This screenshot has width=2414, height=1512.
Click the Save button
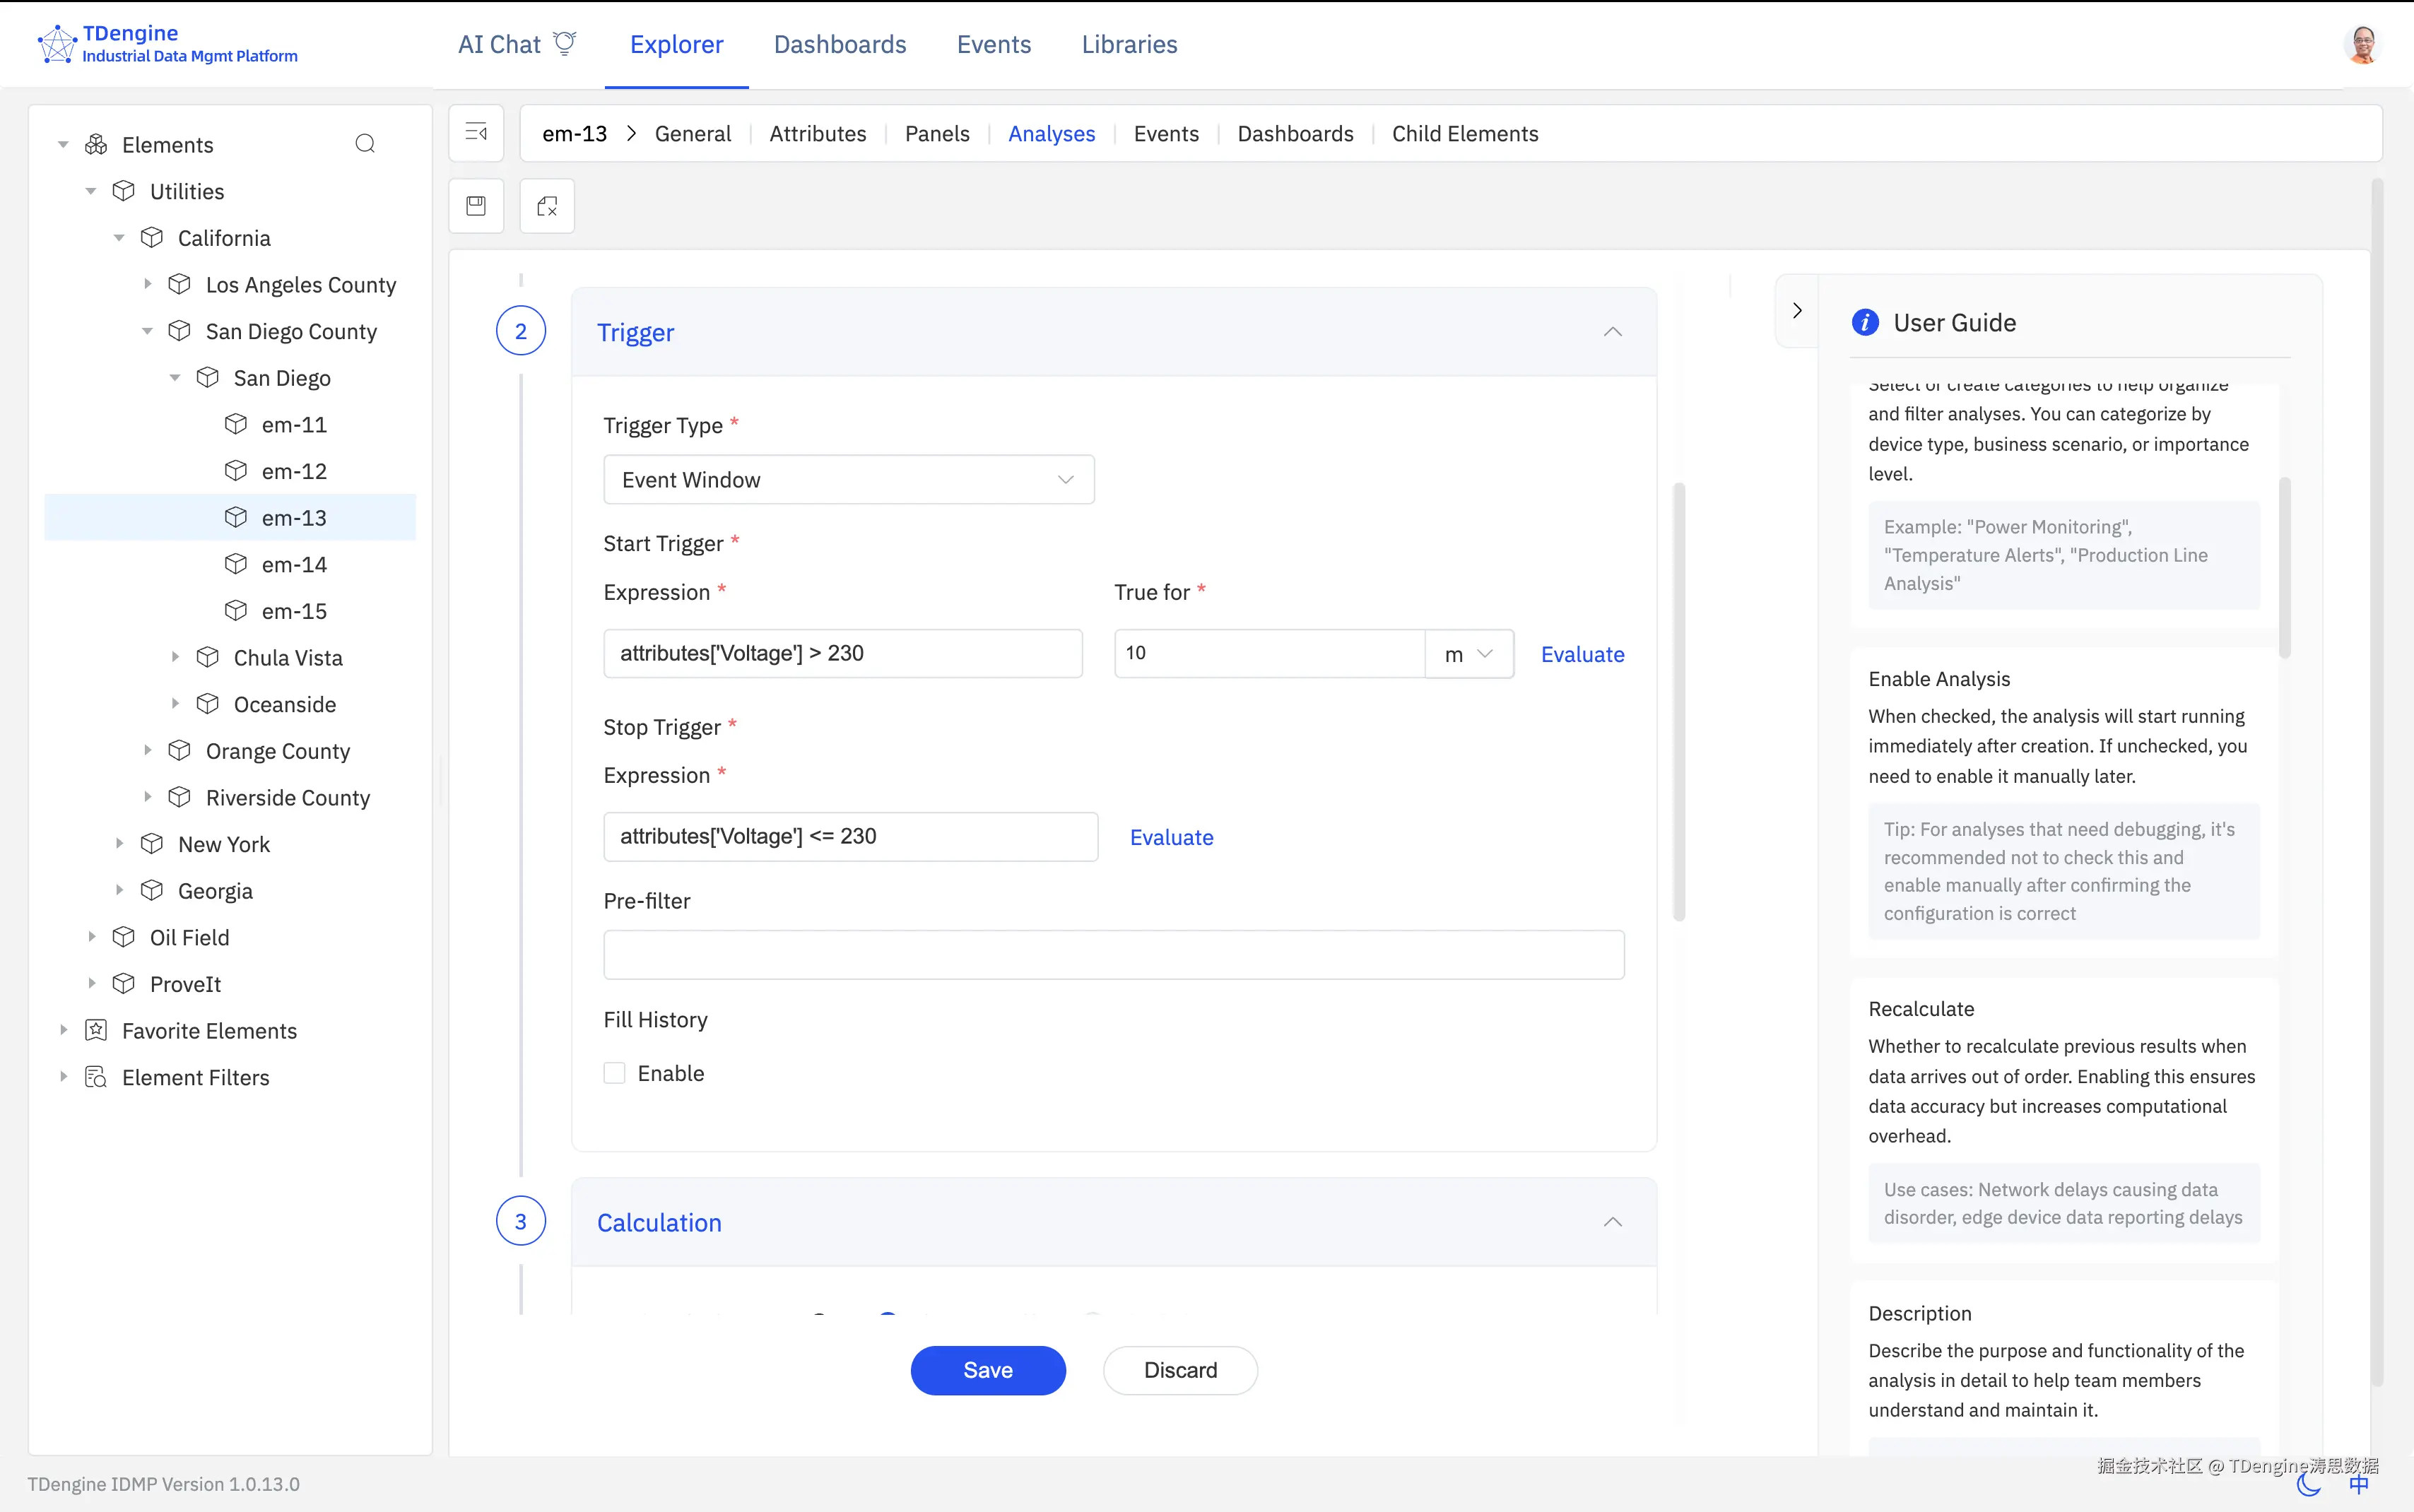987,1369
